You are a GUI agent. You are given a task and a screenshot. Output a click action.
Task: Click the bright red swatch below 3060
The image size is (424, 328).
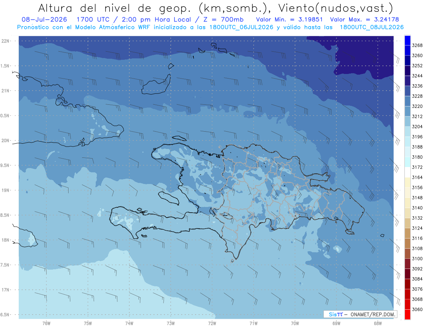coord(407,314)
